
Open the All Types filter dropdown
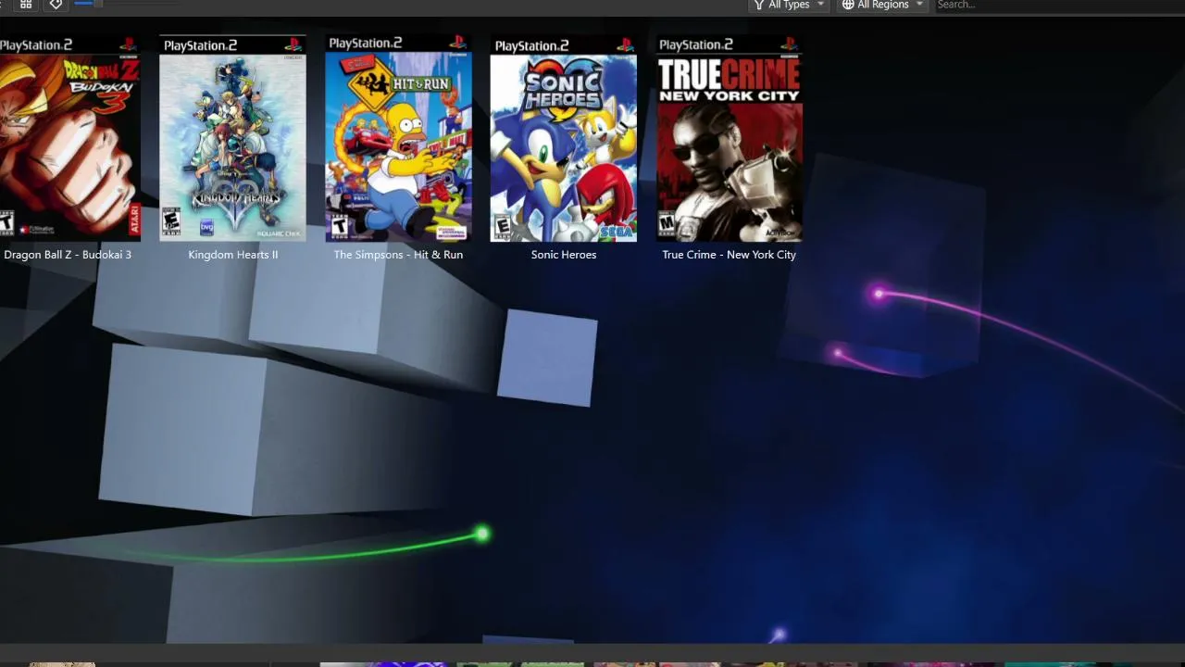788,5
